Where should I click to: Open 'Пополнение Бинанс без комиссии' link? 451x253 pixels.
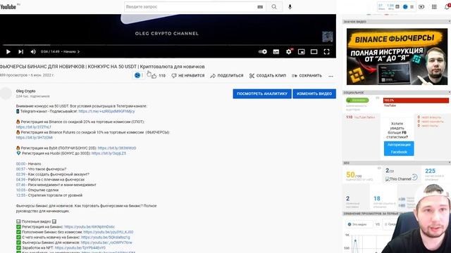tap(108, 232)
